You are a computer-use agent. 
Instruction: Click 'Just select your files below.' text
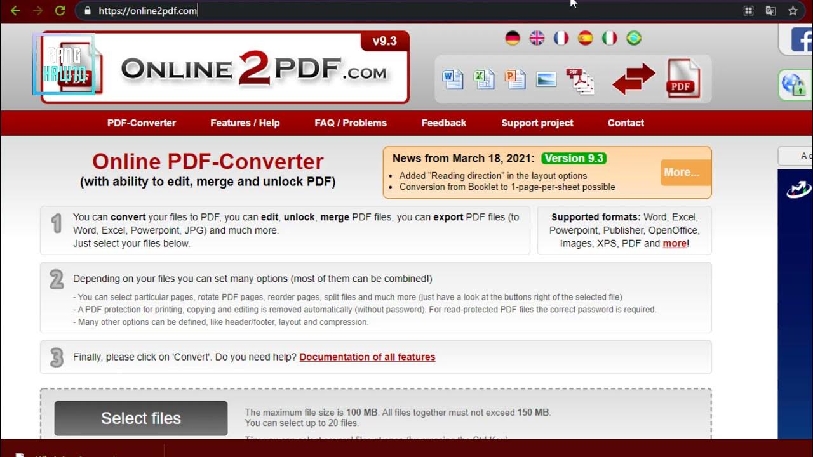click(x=131, y=243)
